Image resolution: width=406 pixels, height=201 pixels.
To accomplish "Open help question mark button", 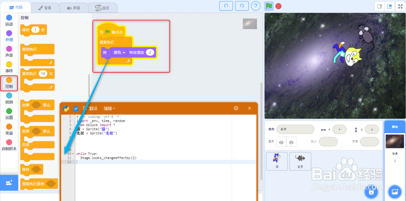I will point(256,6).
